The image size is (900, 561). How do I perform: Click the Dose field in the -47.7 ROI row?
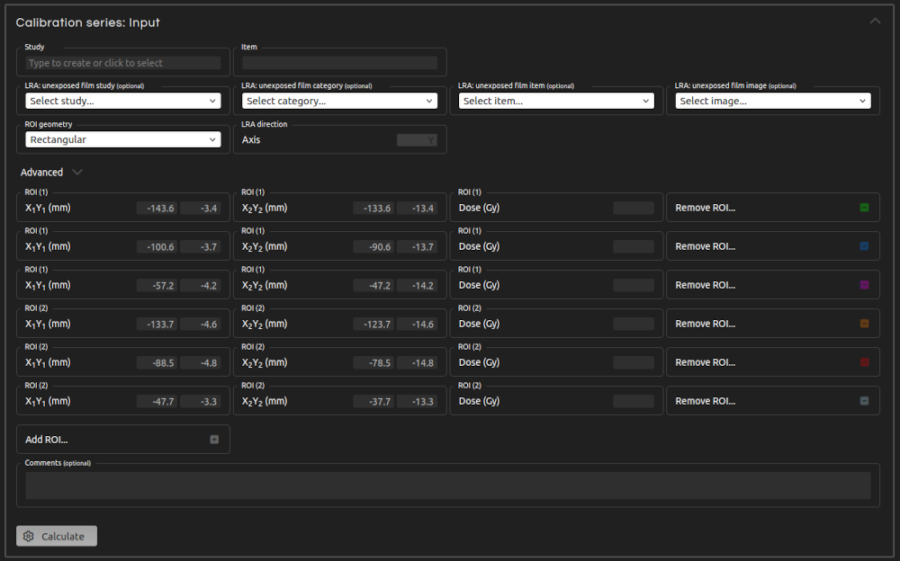pyautogui.click(x=634, y=402)
